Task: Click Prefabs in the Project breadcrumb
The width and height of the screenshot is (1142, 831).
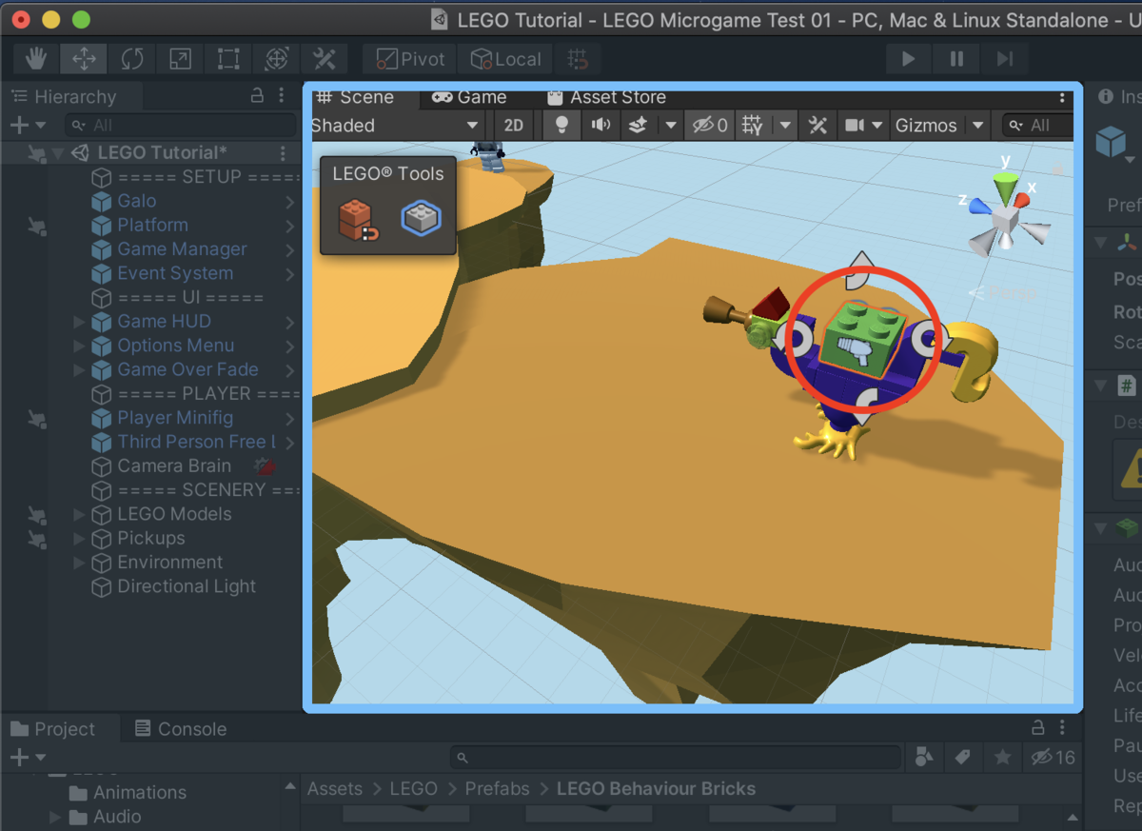Action: (x=497, y=789)
